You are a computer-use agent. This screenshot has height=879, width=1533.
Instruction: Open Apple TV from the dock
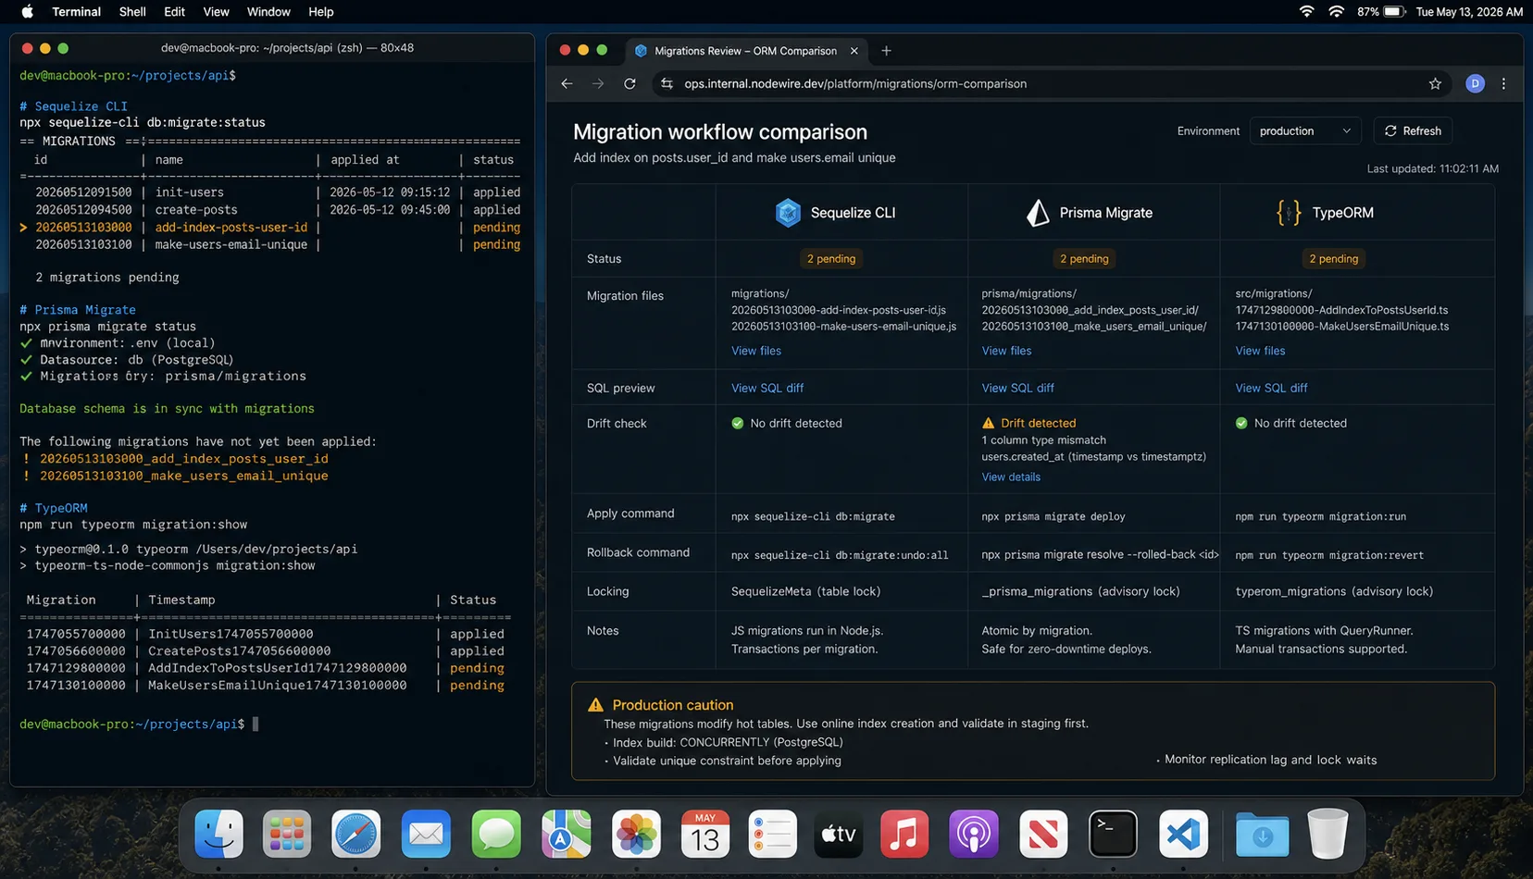[839, 835]
